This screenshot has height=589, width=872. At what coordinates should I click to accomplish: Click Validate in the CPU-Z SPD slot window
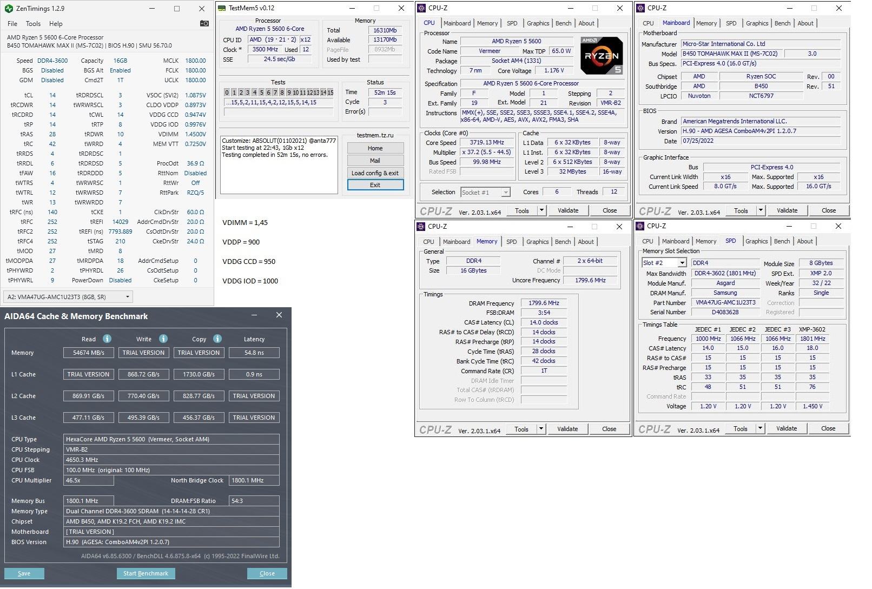pos(787,428)
